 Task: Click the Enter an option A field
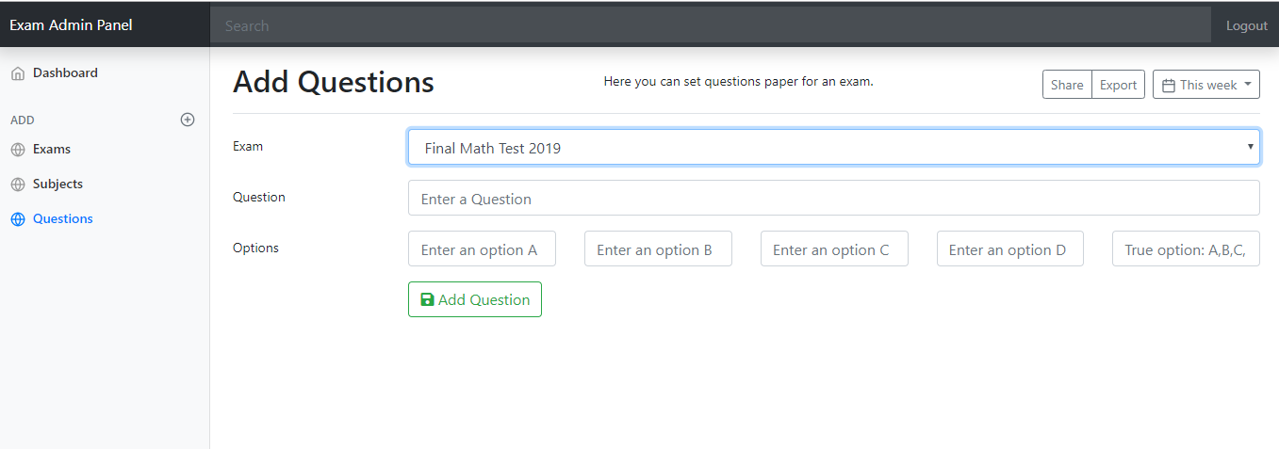(x=482, y=249)
